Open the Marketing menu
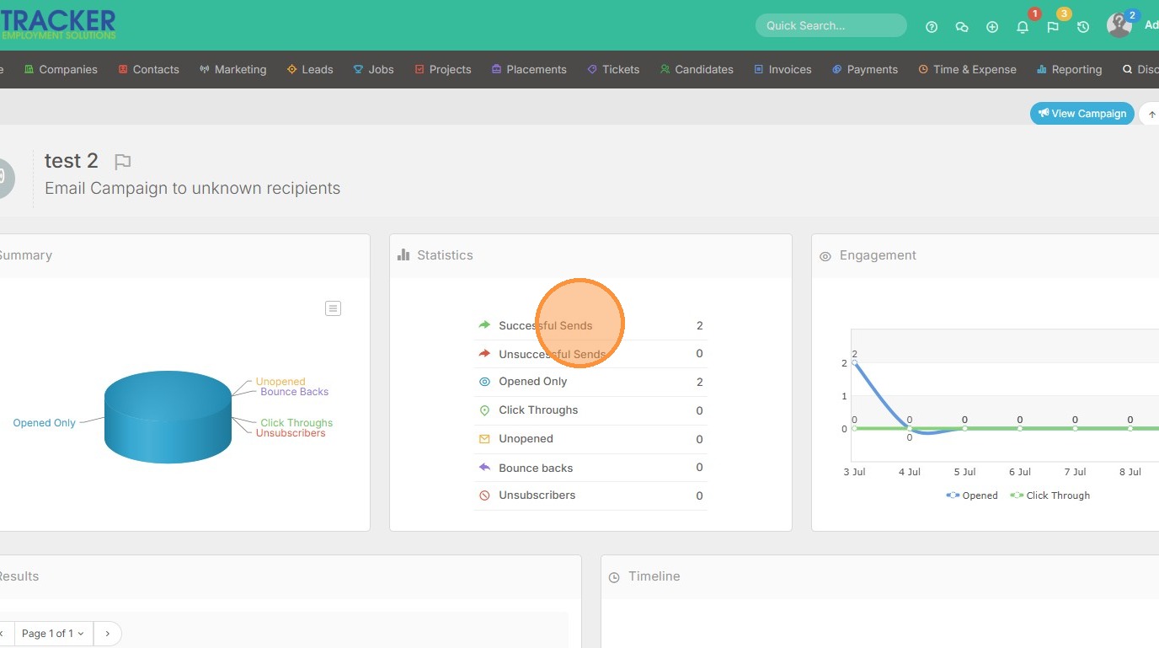This screenshot has height=648, width=1159. (x=233, y=69)
